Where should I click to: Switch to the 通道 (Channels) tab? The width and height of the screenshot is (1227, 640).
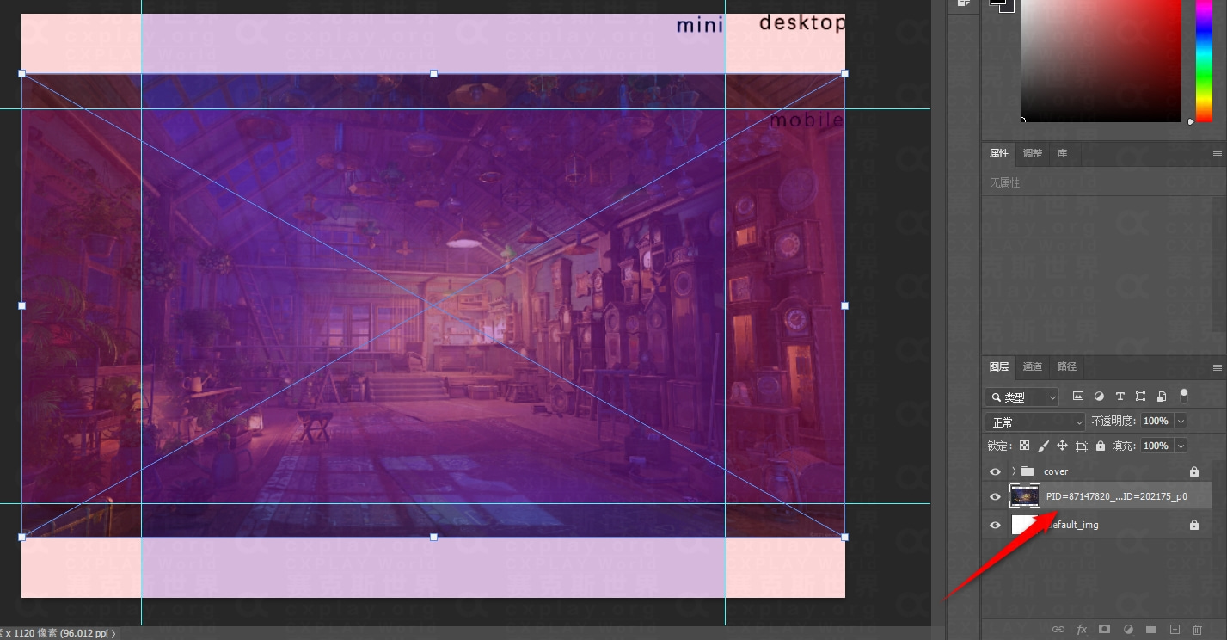pyautogui.click(x=1033, y=366)
